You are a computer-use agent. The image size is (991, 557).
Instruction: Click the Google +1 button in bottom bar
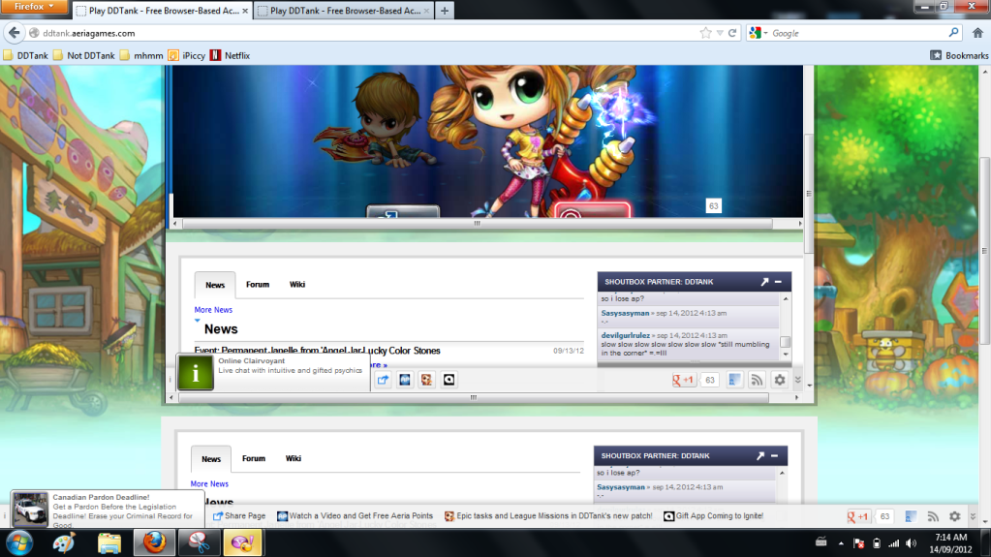(x=857, y=516)
